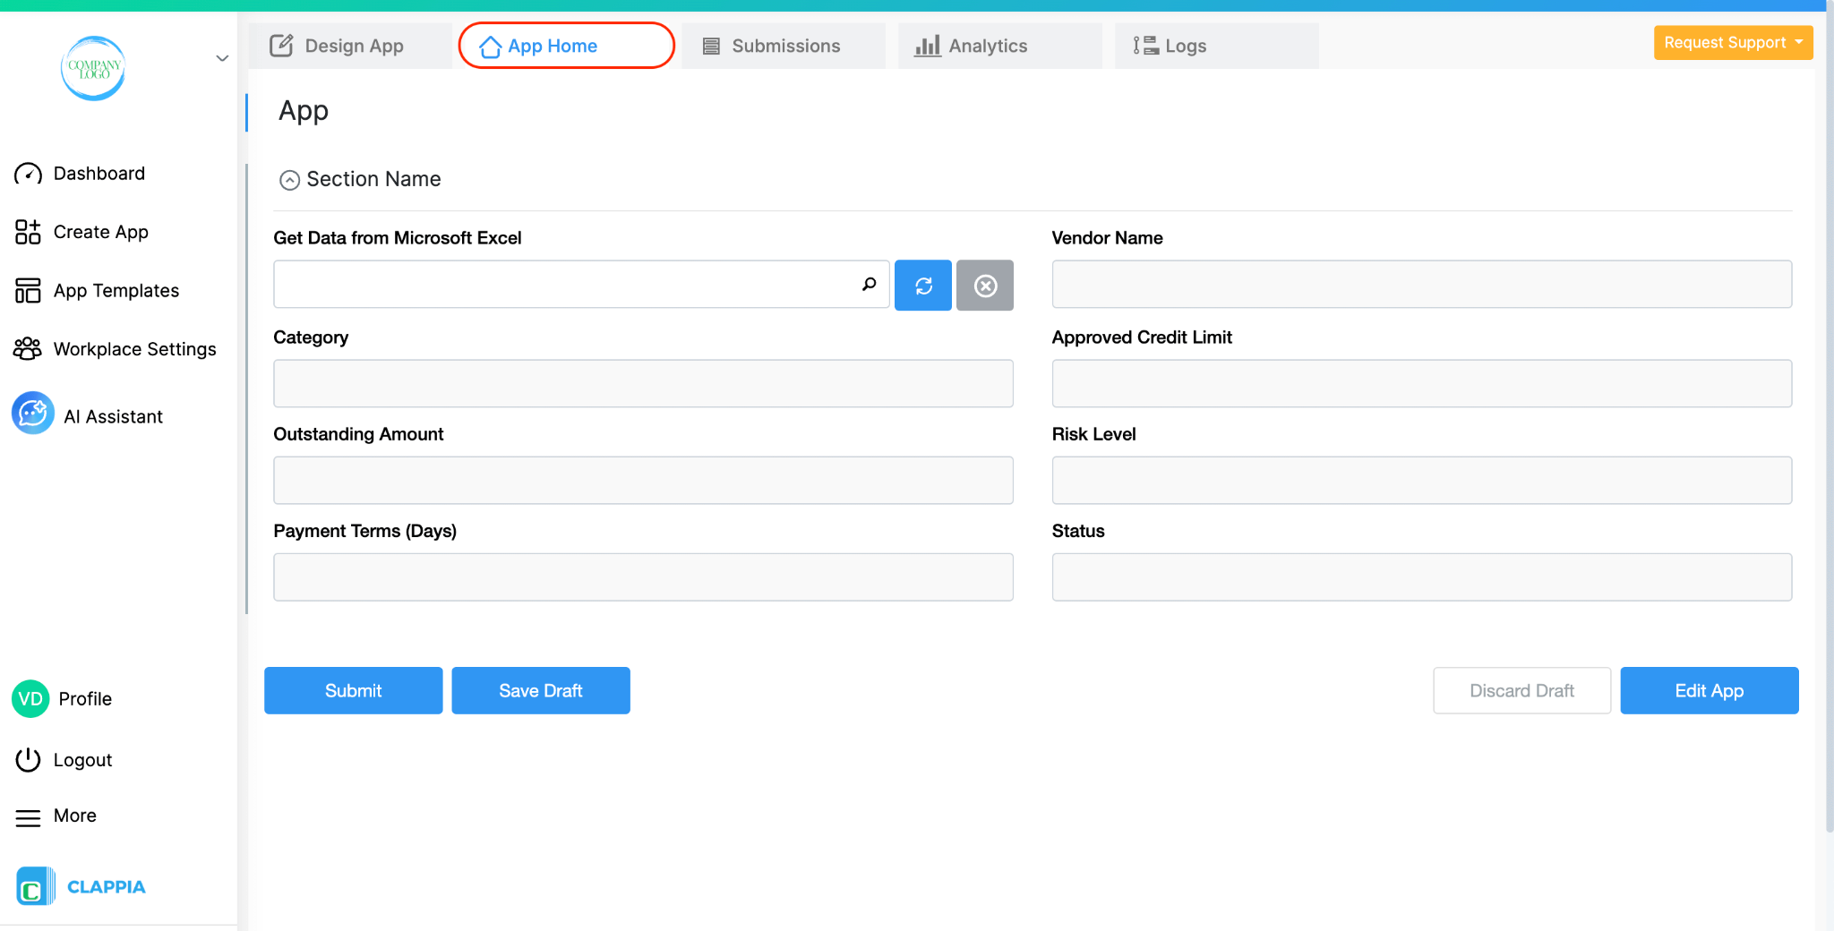Click the Logout power icon
This screenshot has width=1834, height=931.
pyautogui.click(x=28, y=759)
